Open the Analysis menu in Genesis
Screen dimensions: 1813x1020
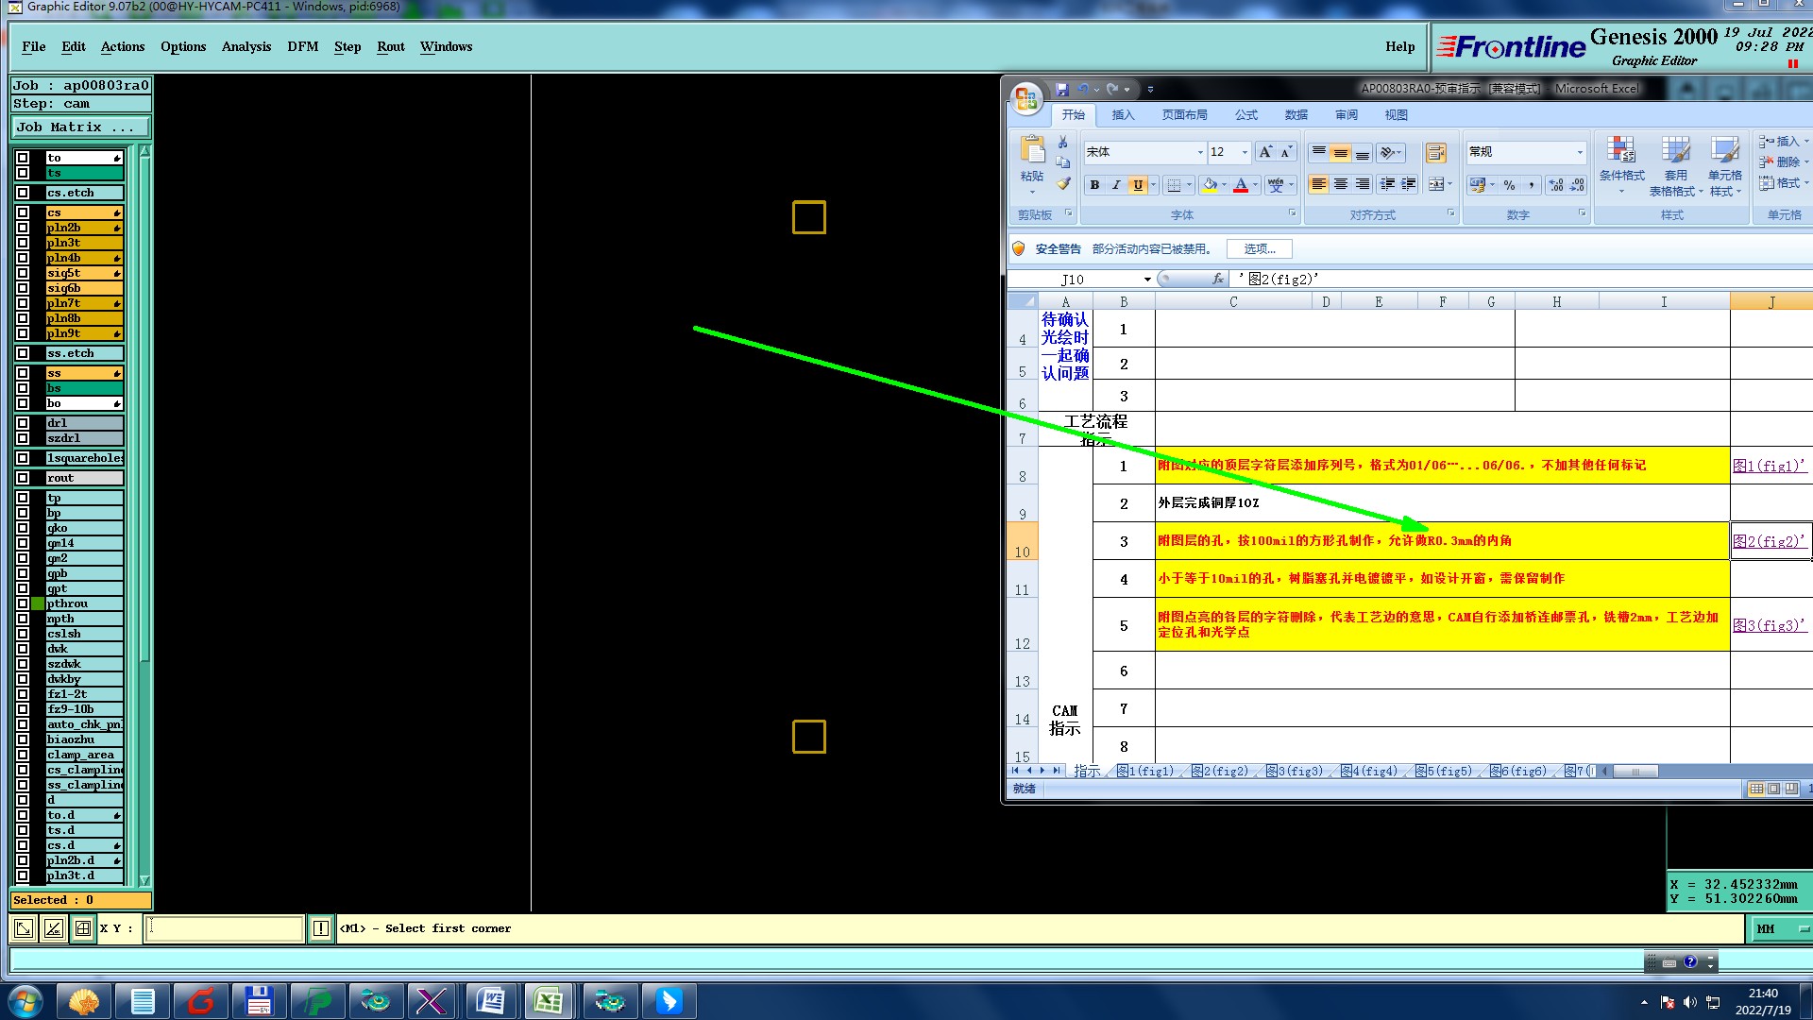[246, 46]
